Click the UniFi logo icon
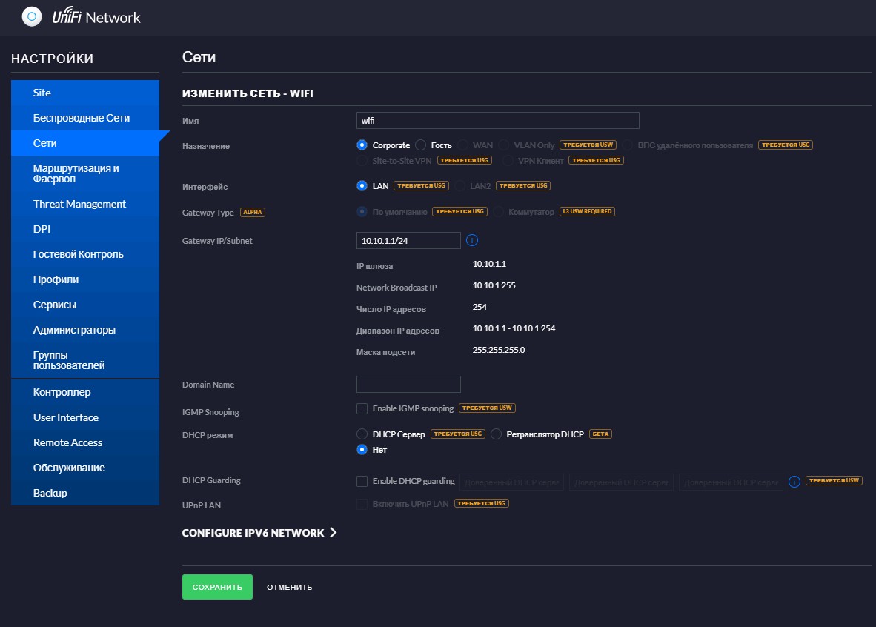Screen dimensions: 876x627 tap(32, 17)
